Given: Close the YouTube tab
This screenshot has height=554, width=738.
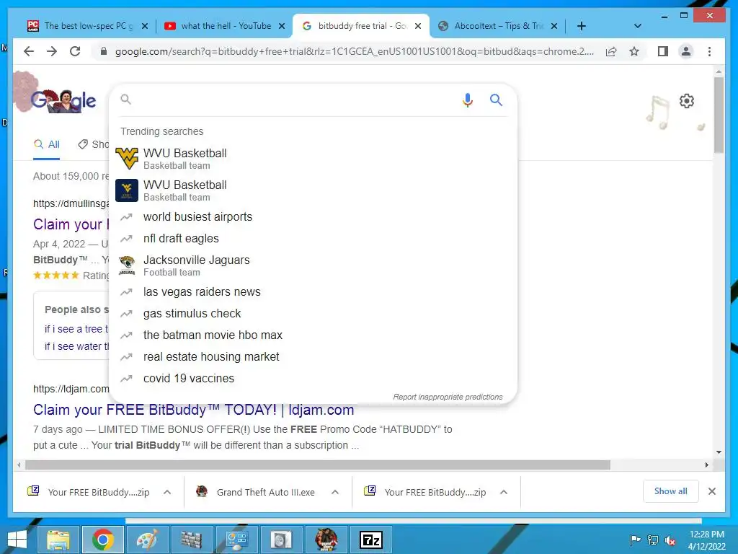Looking at the screenshot, I should tap(282, 26).
